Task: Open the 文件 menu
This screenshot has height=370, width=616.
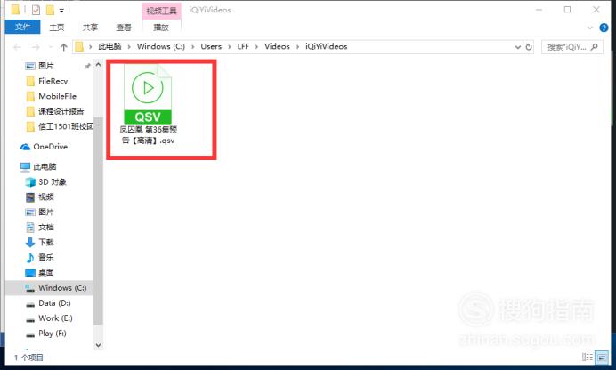Action: point(23,27)
